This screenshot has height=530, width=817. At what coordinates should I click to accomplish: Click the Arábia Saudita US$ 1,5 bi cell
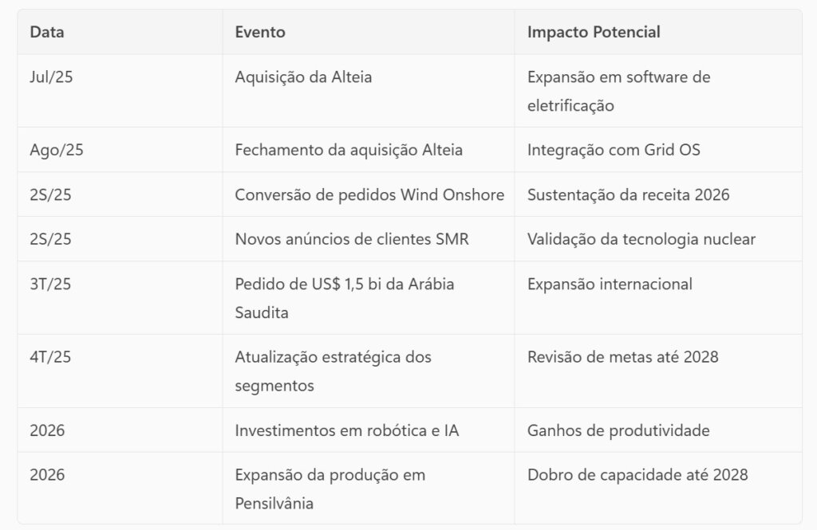click(x=344, y=298)
